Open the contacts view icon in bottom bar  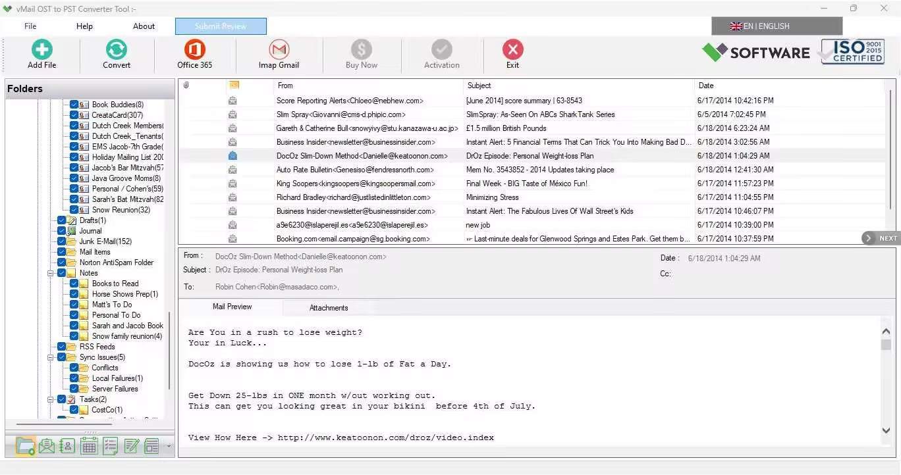point(67,447)
